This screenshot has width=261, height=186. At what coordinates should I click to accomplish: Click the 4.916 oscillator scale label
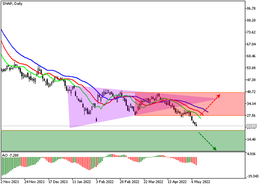coord(251,154)
